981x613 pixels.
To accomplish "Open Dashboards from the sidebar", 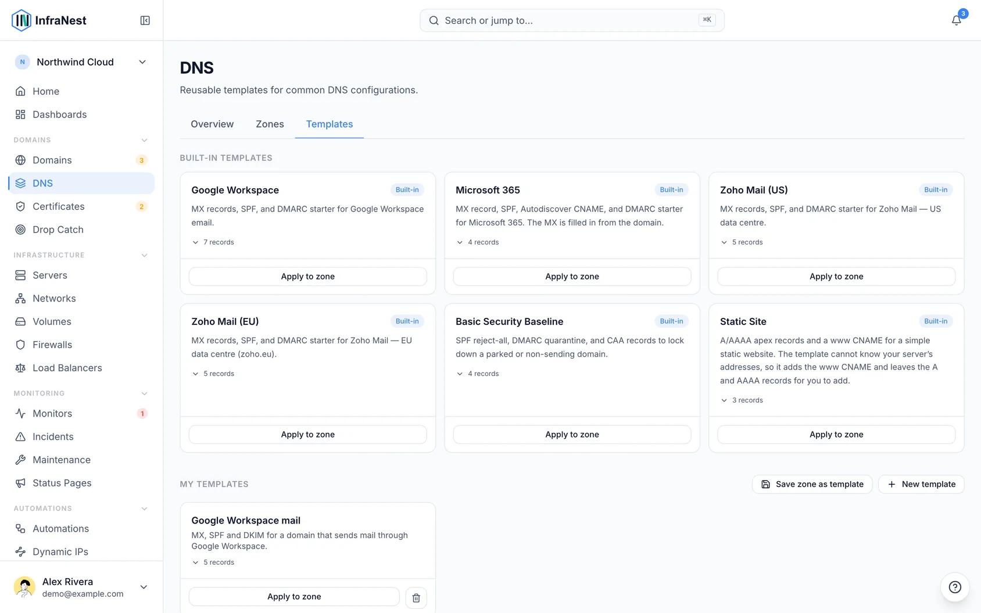I will click(x=81, y=114).
